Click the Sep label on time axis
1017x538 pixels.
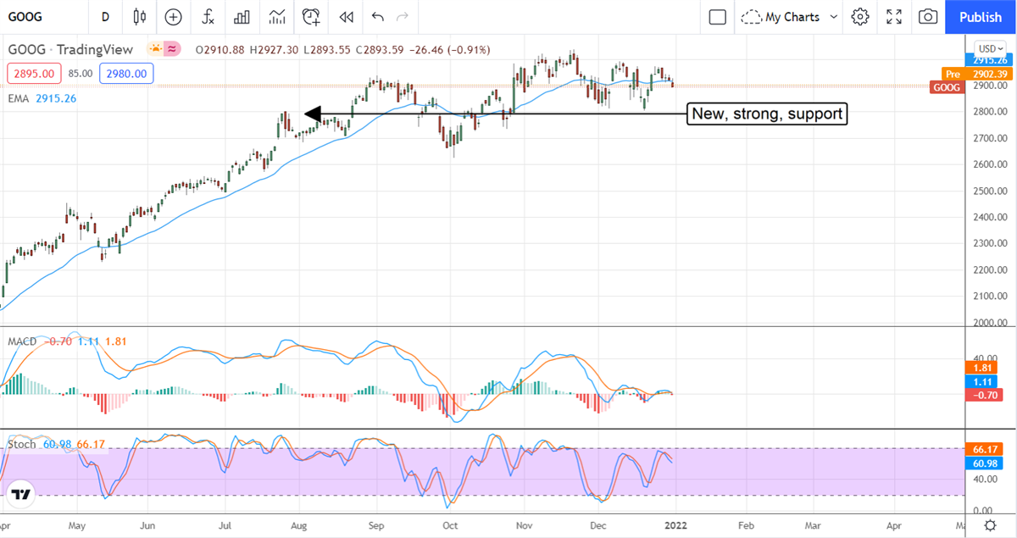click(x=377, y=525)
